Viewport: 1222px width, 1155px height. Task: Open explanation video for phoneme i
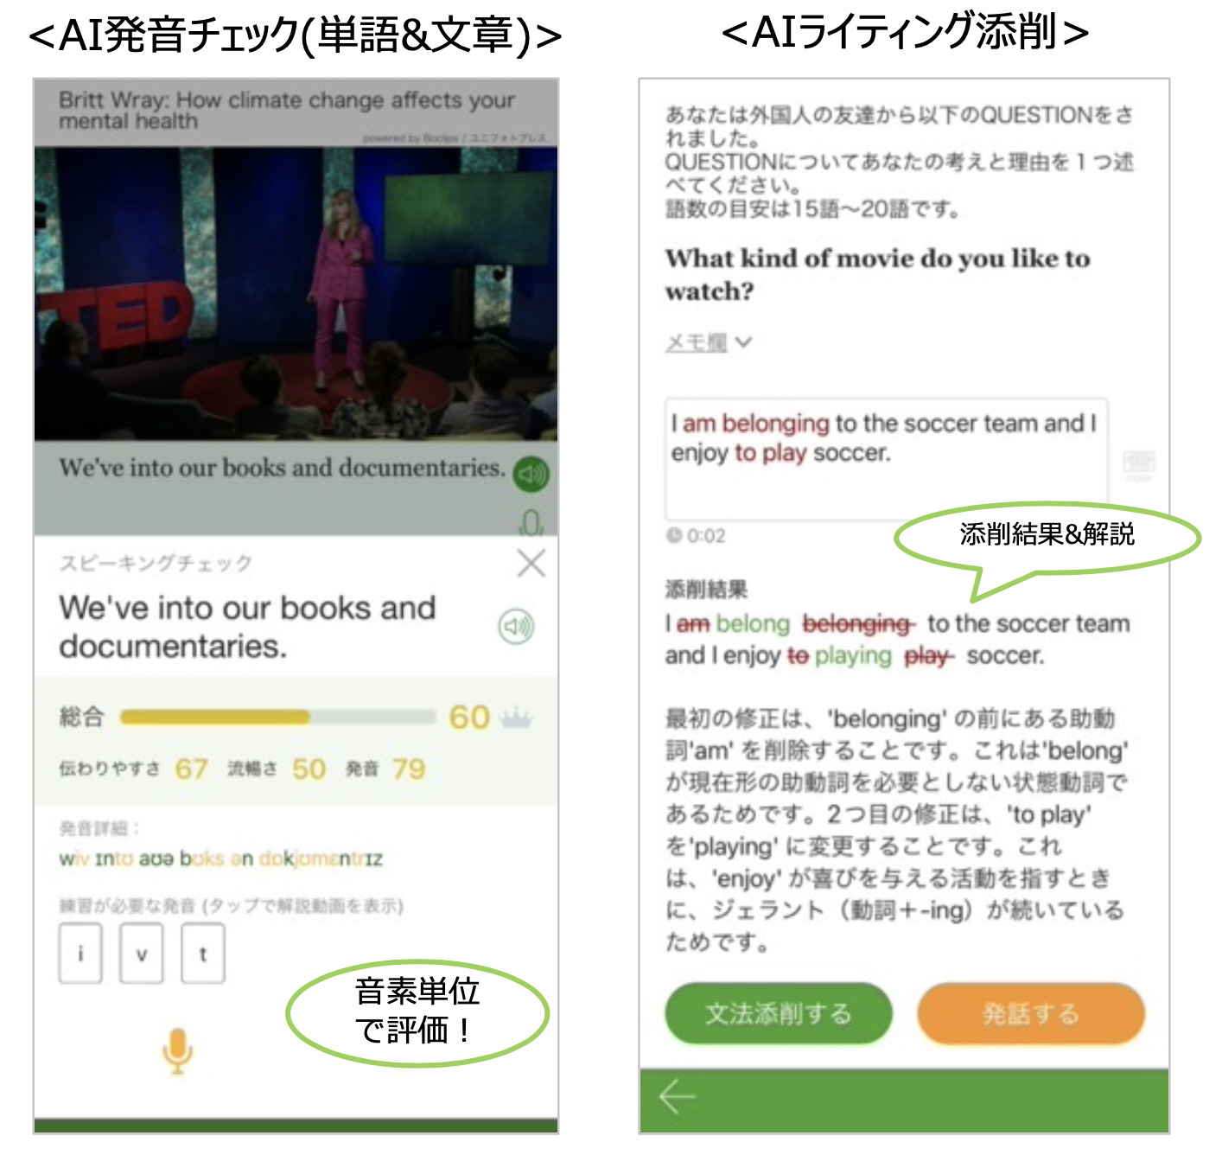(x=80, y=954)
